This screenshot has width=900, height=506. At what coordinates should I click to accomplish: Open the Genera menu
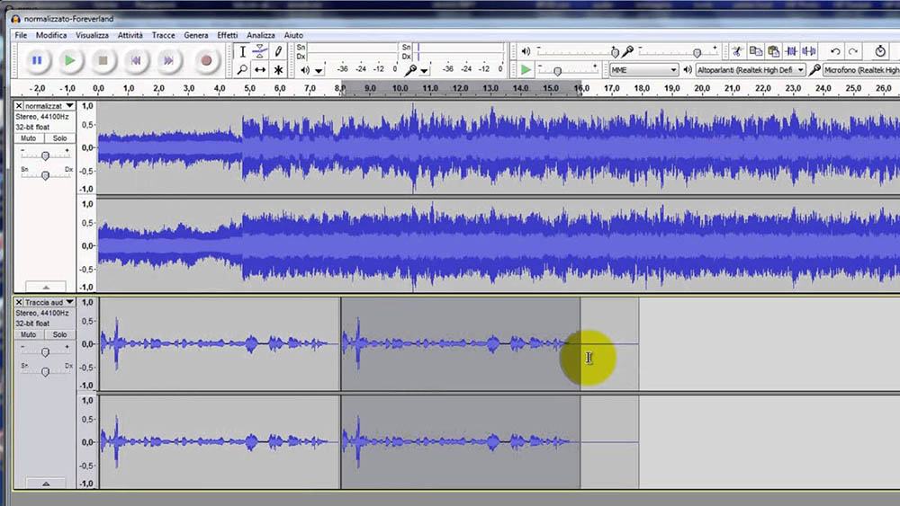click(195, 35)
